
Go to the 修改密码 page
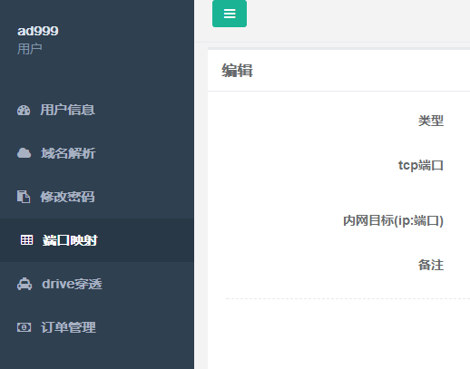(97, 197)
